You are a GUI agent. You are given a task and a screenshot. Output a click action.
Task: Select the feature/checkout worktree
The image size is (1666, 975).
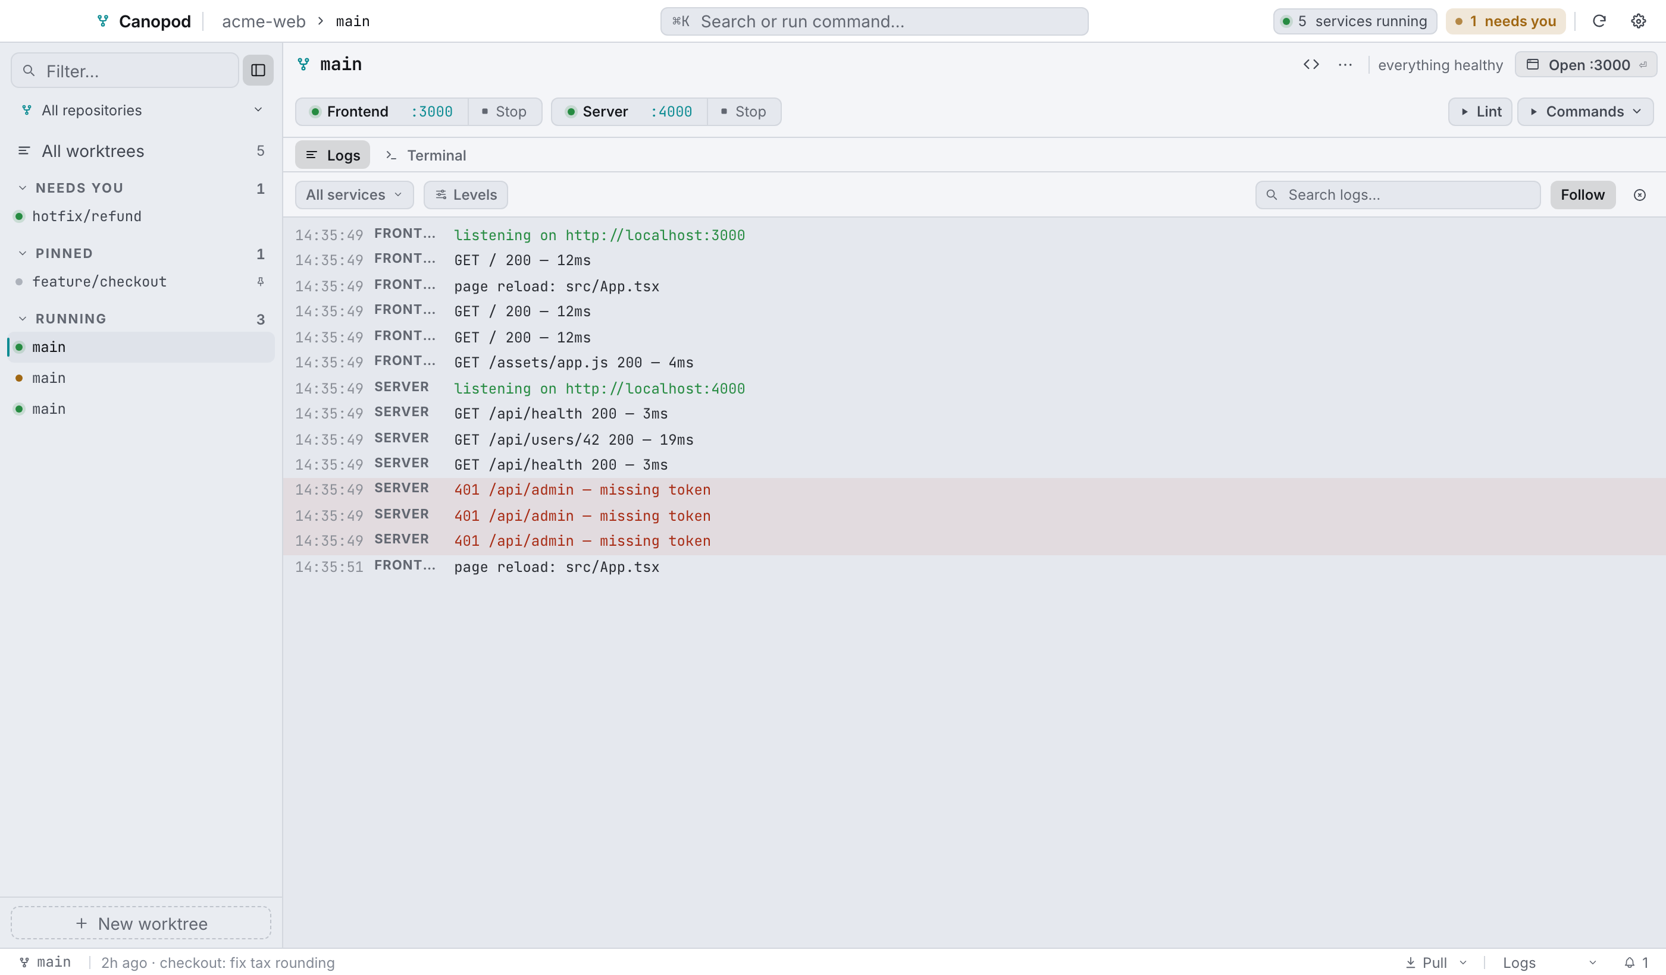click(x=141, y=282)
